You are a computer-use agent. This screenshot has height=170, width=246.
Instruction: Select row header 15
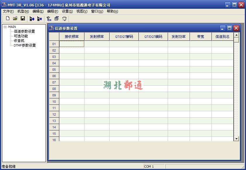coord(54,134)
